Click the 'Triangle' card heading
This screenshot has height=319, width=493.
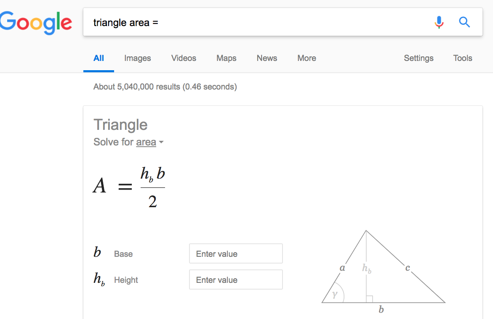(x=120, y=124)
